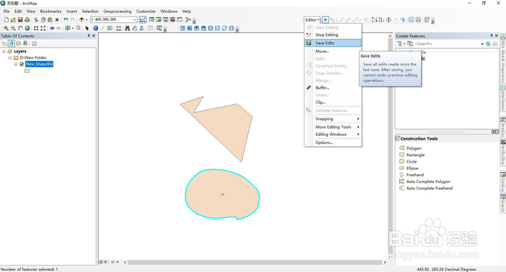
Task: Select the Pan hand tool
Action: tap(20, 28)
